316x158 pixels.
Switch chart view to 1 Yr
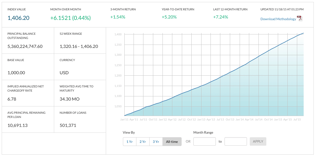tap(129, 142)
